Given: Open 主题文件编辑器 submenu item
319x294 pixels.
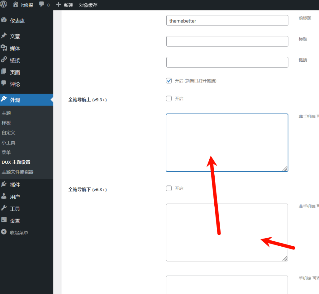Looking at the screenshot, I should [17, 172].
